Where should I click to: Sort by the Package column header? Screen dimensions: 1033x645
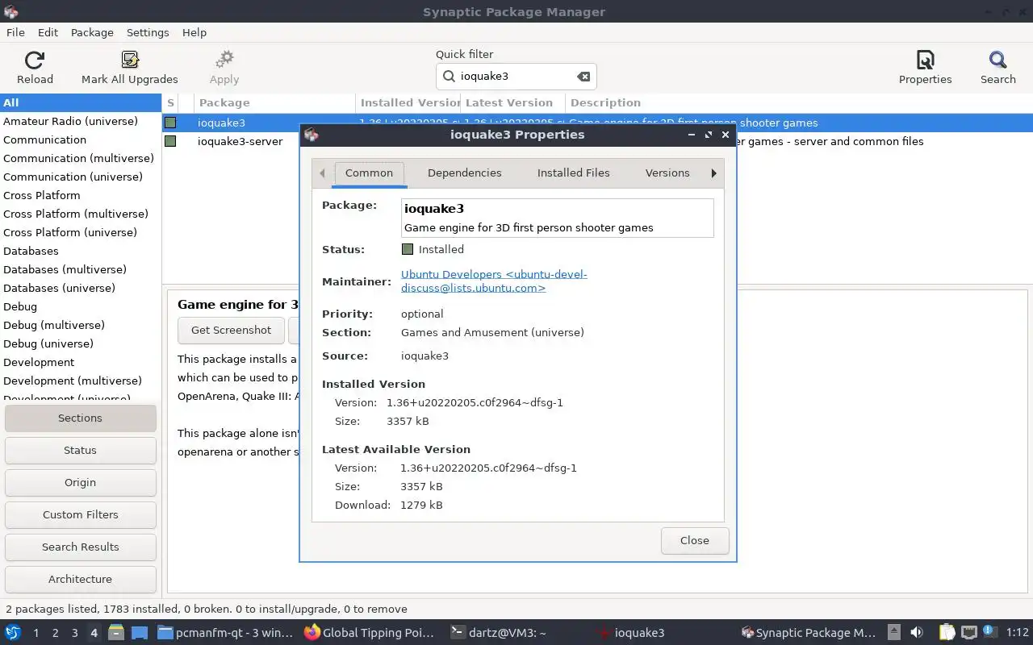(274, 102)
